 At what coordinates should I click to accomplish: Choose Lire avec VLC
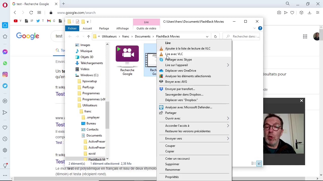(194, 54)
